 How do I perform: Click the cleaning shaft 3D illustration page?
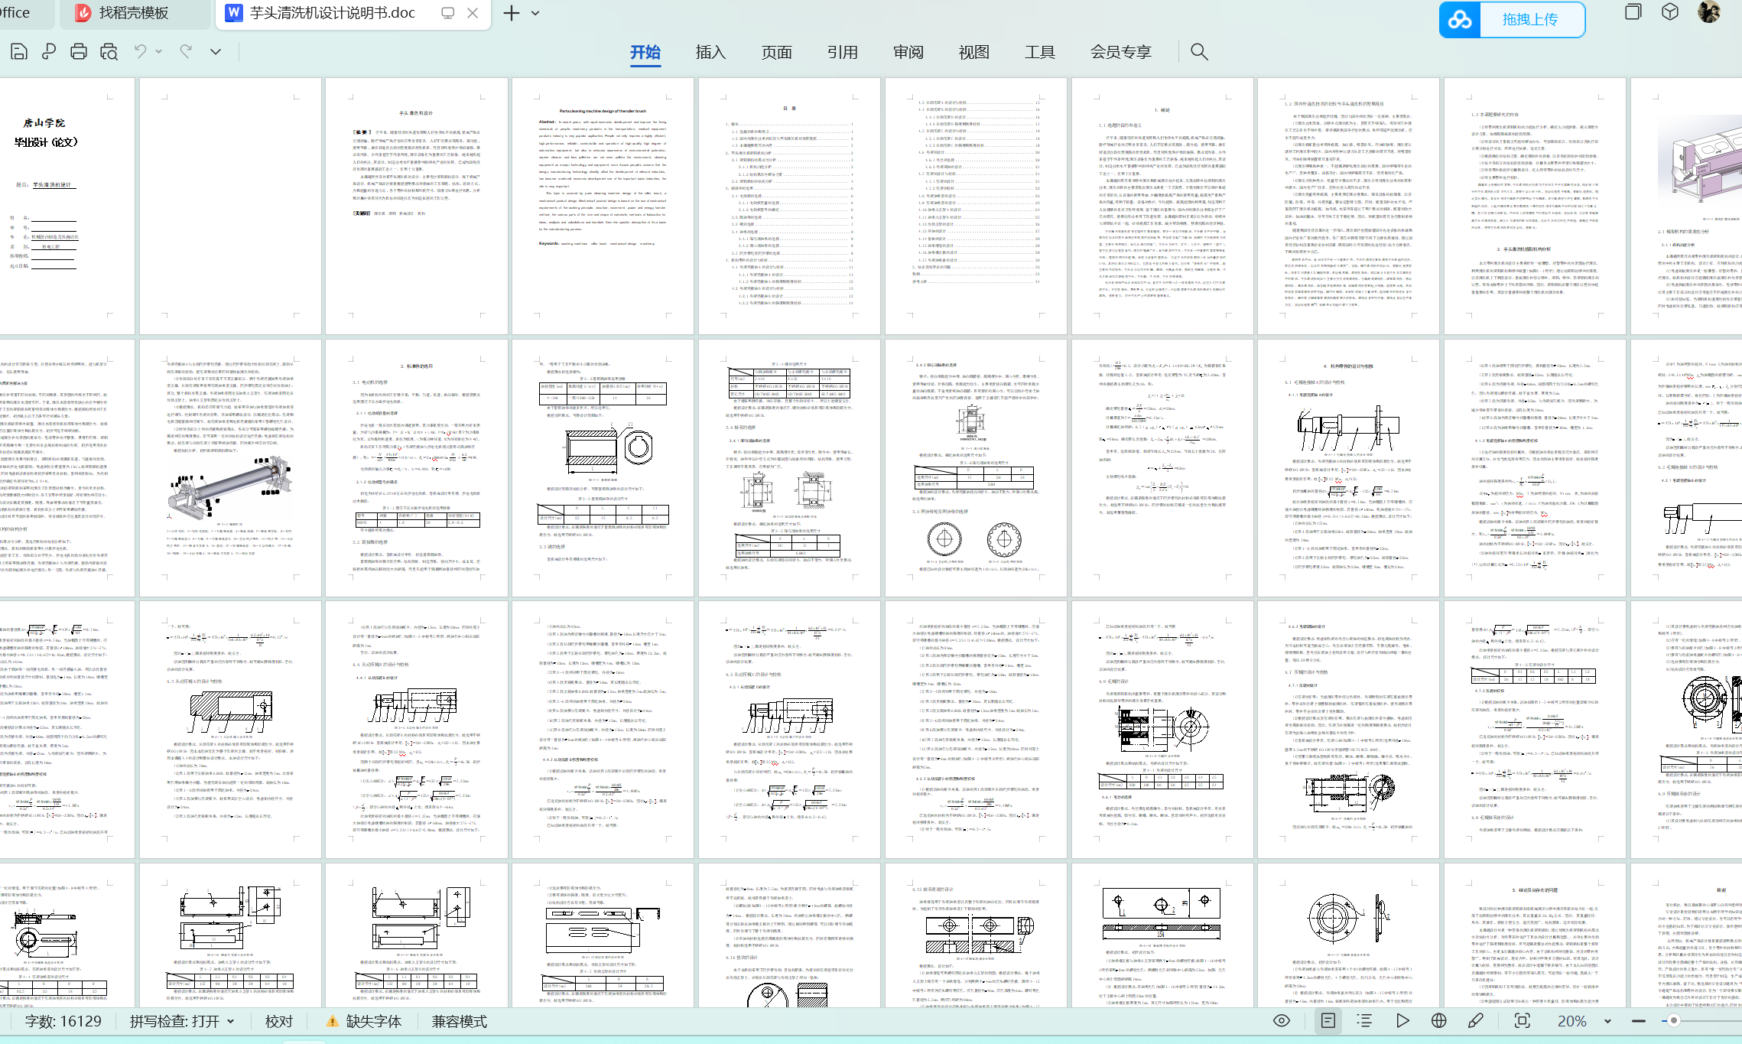click(x=229, y=468)
